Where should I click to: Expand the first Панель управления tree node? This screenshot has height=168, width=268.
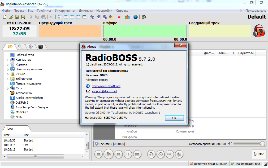click(x=8, y=69)
